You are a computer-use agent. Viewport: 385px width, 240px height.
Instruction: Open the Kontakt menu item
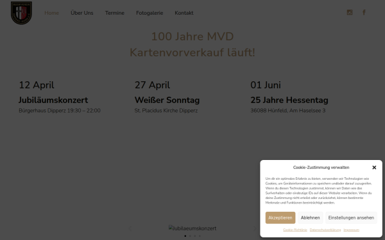(x=184, y=13)
